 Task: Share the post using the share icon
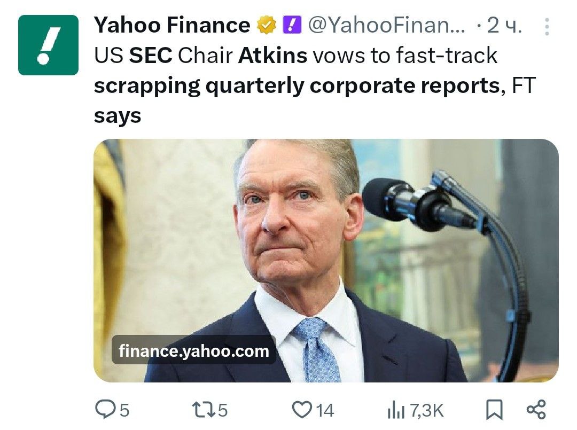536,410
